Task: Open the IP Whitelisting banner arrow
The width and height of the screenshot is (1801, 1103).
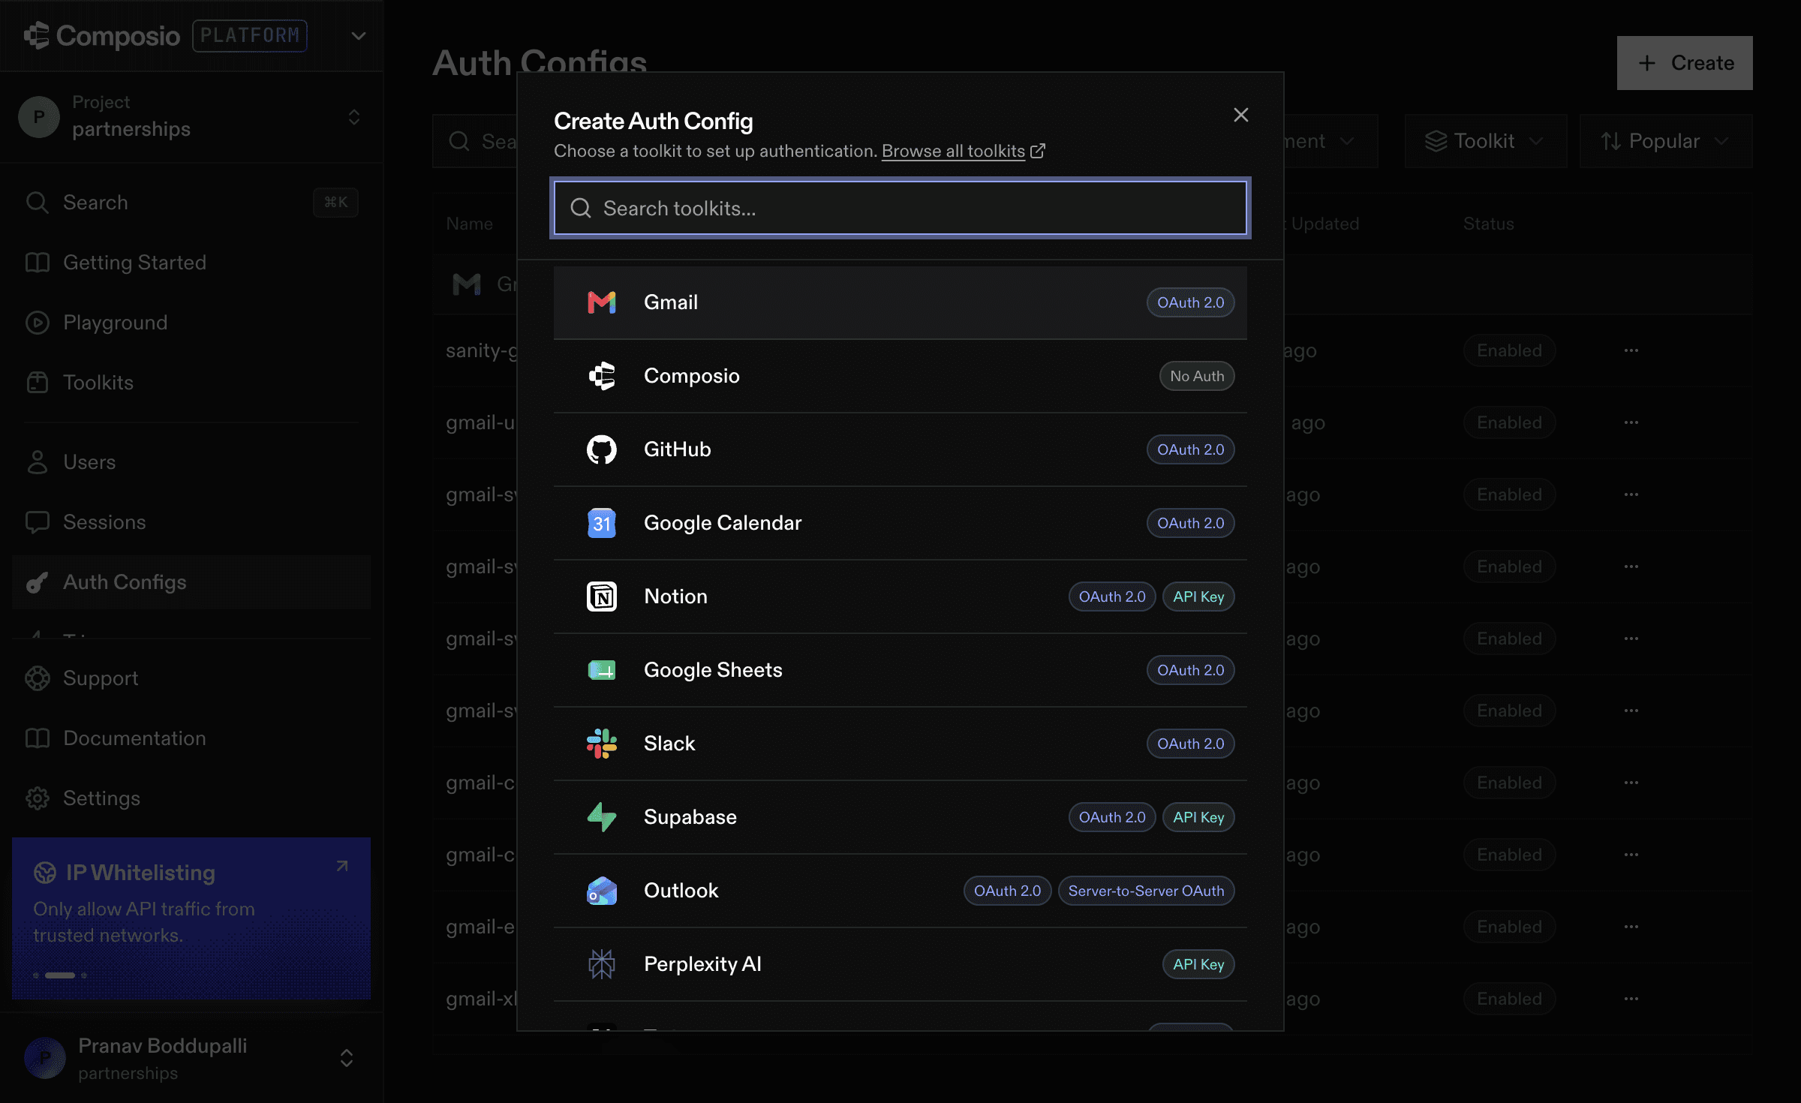Action: (342, 866)
